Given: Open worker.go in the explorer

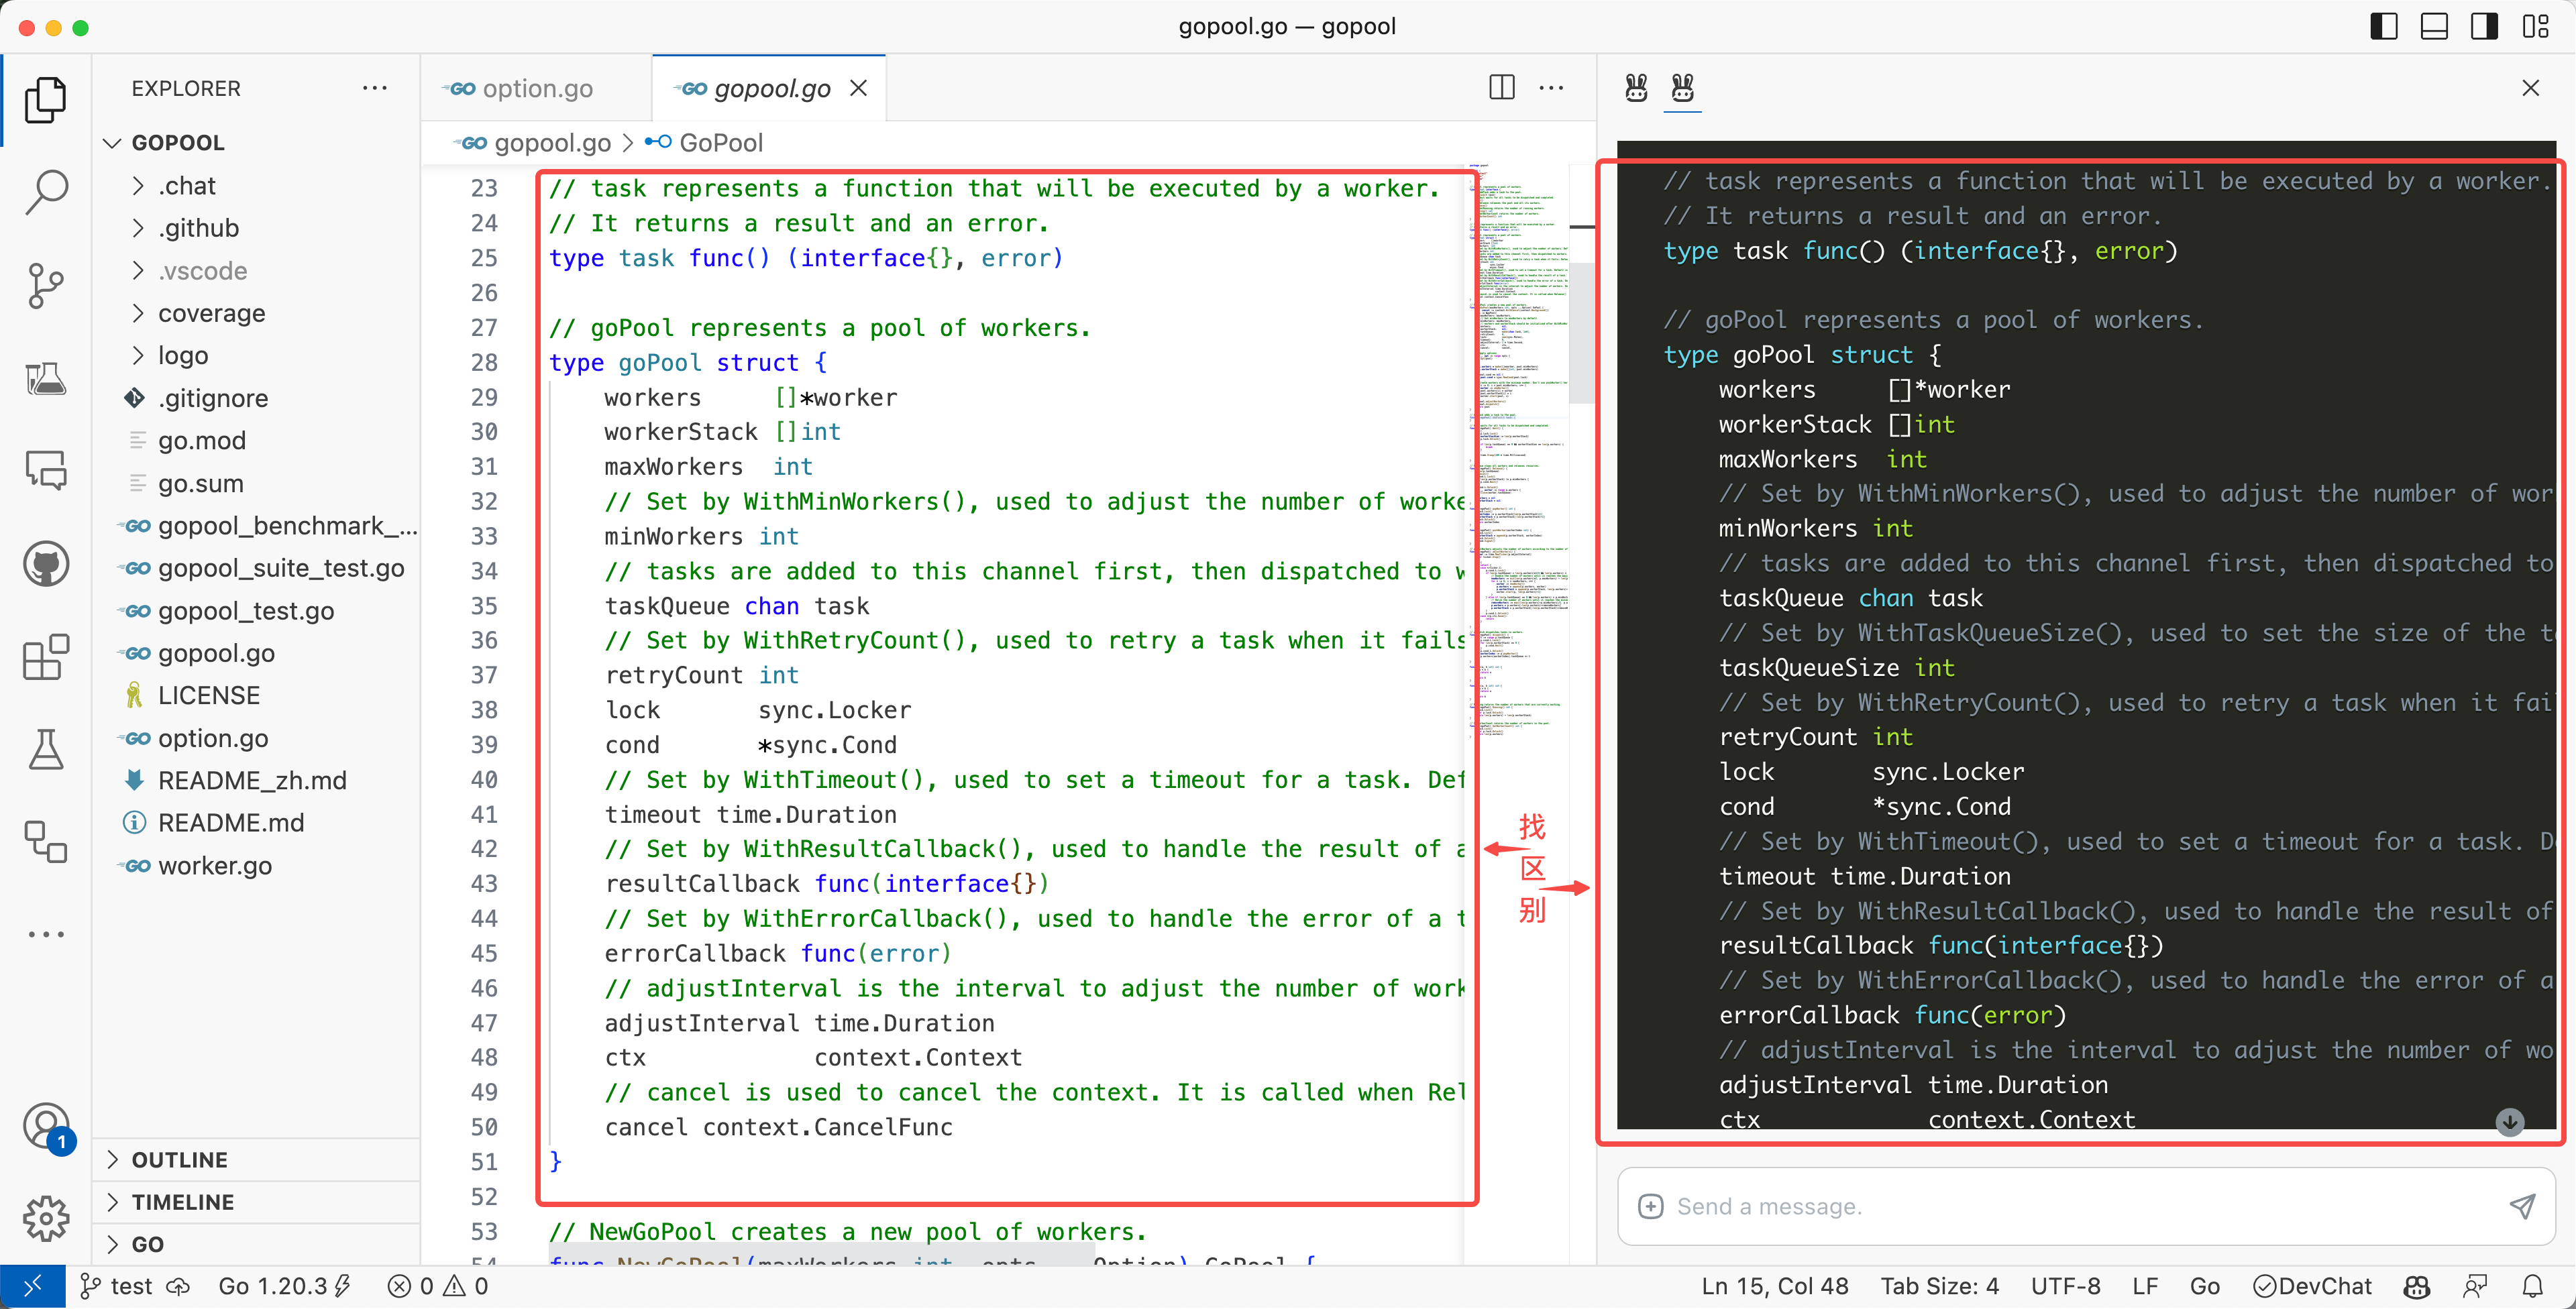Looking at the screenshot, I should pyautogui.click(x=214, y=866).
